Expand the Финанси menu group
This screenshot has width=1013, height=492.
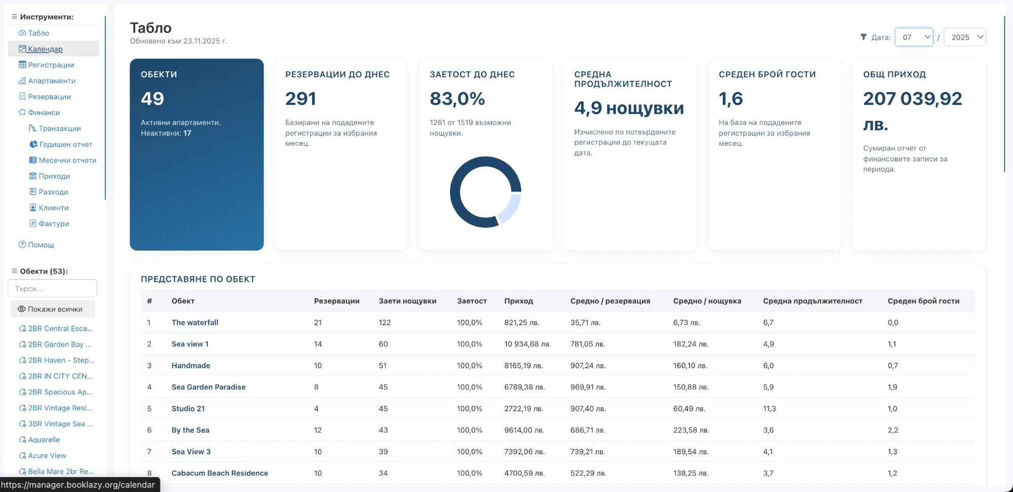(40, 112)
